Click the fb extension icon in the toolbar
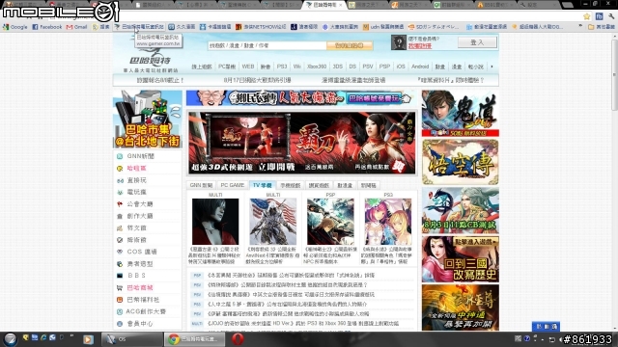The image size is (618, 347). (599, 16)
